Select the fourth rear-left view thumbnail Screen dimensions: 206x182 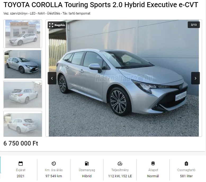(23, 124)
